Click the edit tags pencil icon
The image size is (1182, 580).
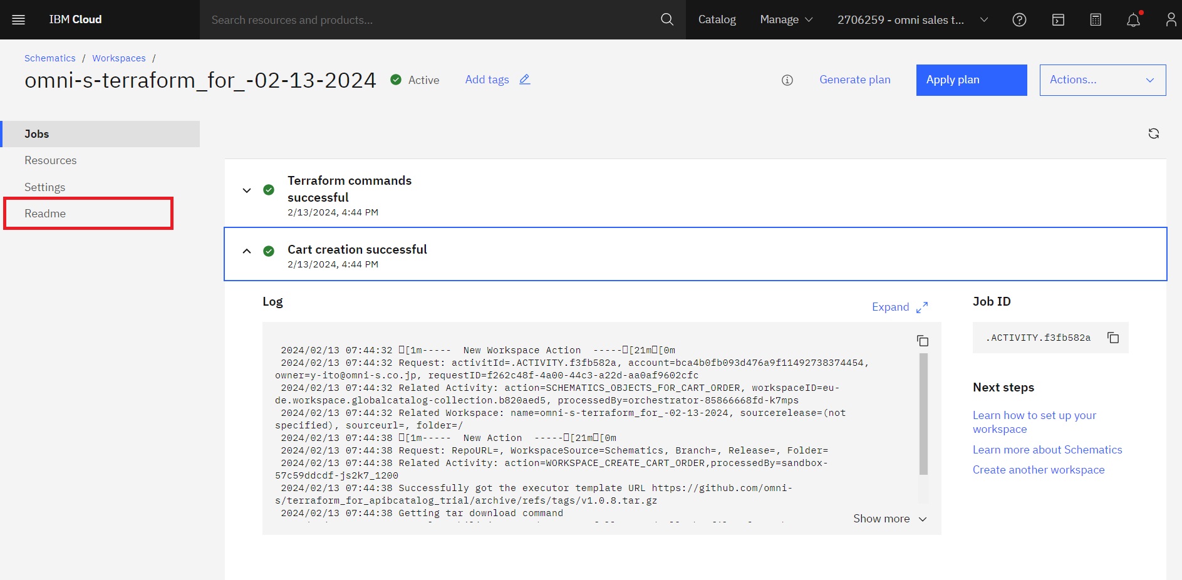pos(525,80)
